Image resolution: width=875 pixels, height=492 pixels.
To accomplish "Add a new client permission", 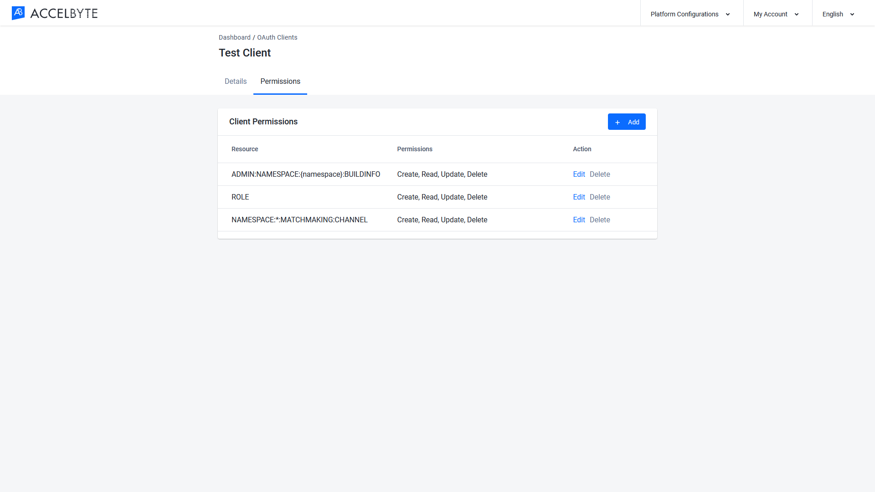I will pos(627,122).
